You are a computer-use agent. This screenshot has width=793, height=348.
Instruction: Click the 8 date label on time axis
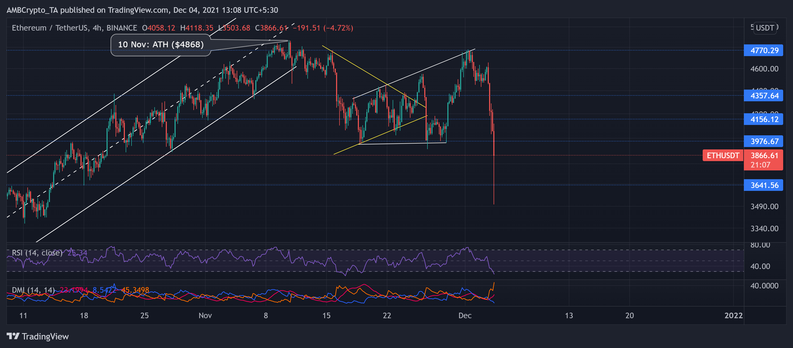[266, 315]
